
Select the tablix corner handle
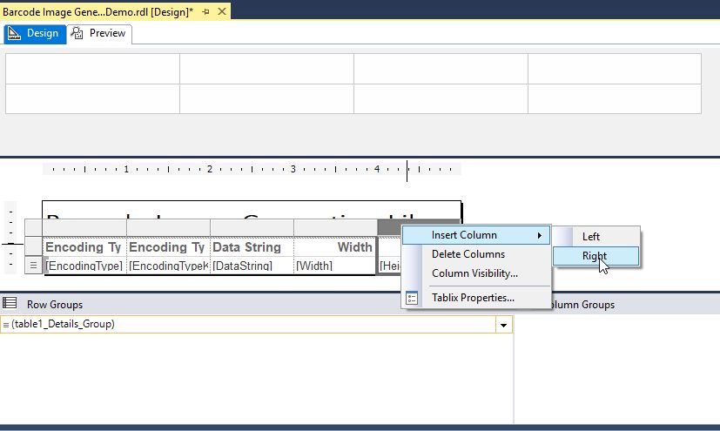[34, 227]
